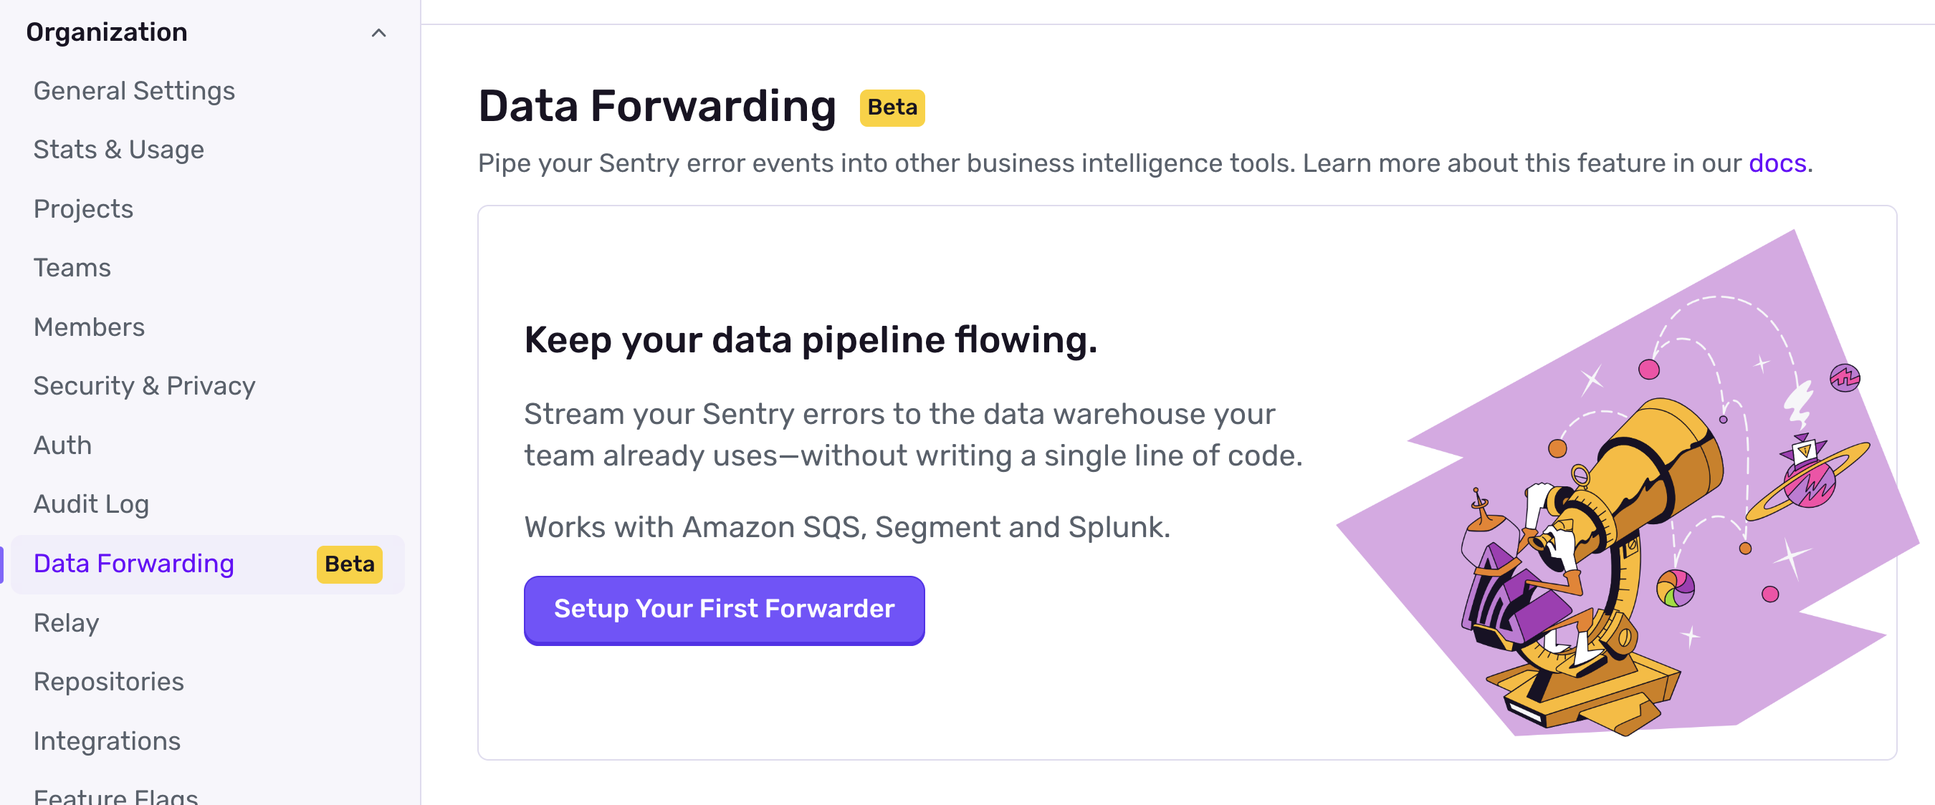1935x805 pixels.
Task: Click Setup Your First Forwarder
Action: (x=723, y=609)
